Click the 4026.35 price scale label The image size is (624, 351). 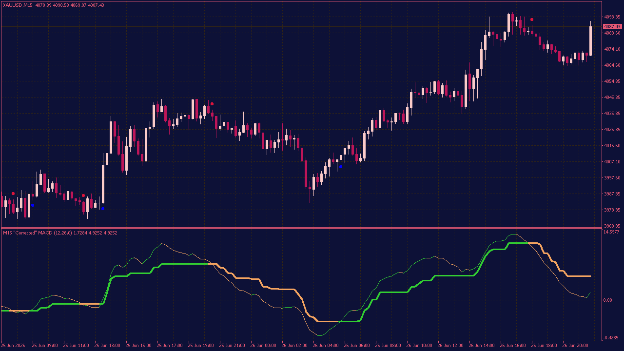point(612,129)
